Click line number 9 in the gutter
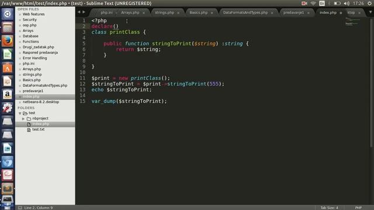374x210 pixels. tap(84, 66)
